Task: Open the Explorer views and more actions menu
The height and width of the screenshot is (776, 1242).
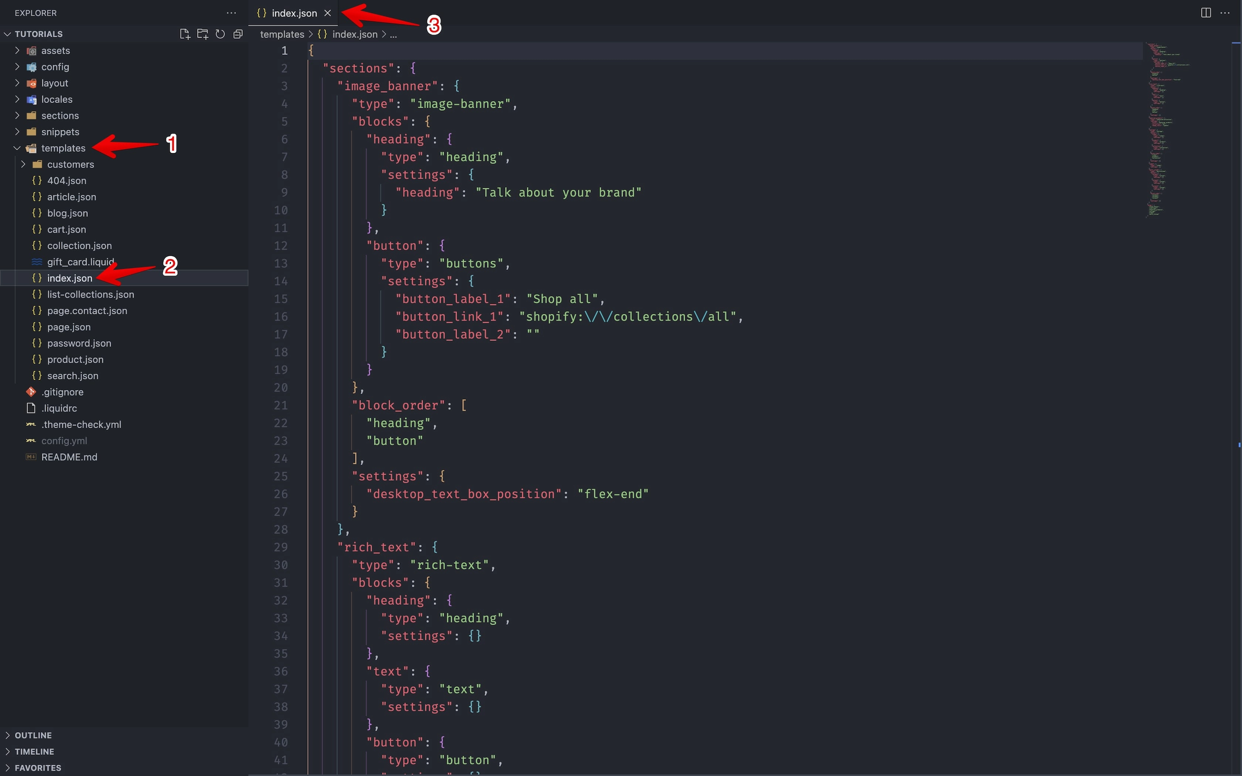Action: click(232, 13)
